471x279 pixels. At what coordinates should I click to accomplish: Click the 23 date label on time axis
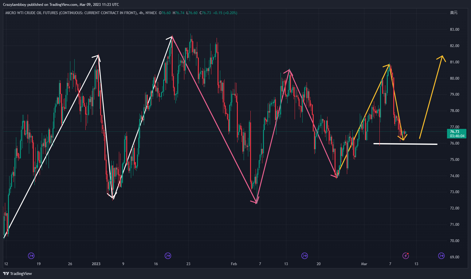188,264
